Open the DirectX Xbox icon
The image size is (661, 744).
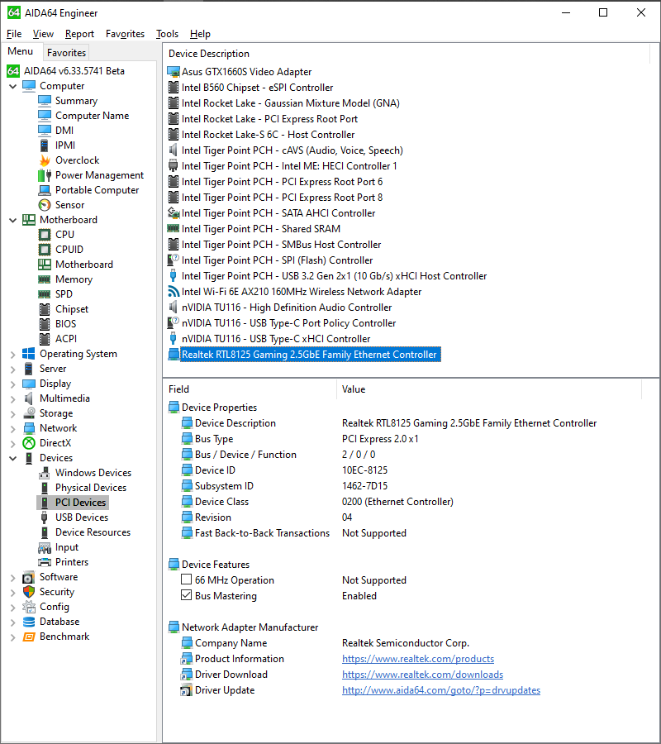click(29, 443)
